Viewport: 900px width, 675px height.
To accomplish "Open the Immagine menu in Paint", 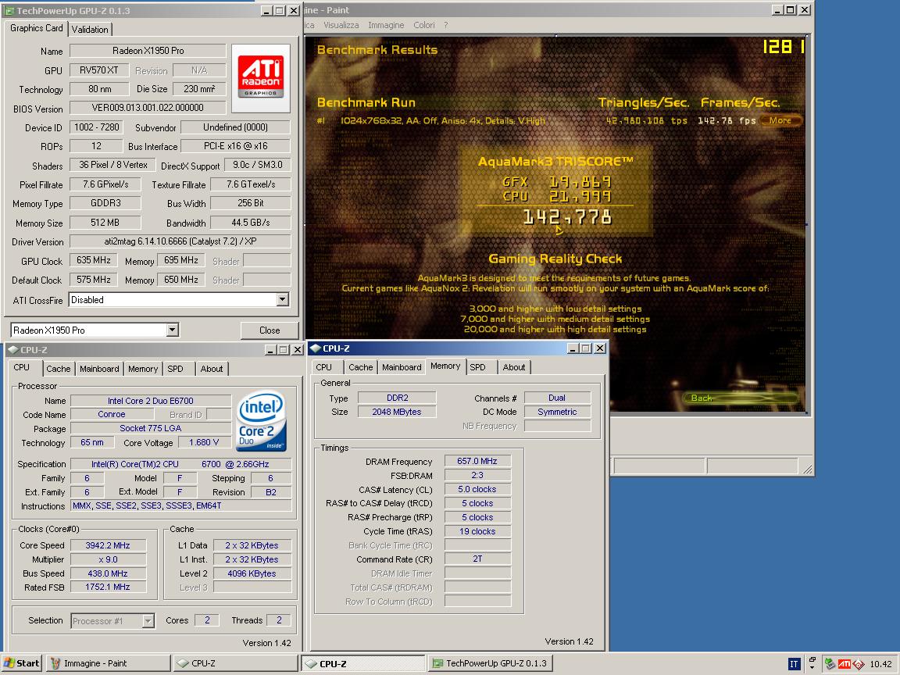I will tap(386, 25).
